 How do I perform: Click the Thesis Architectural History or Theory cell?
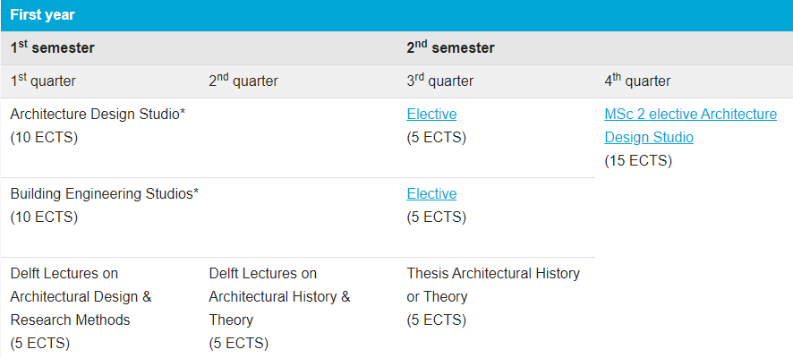pyautogui.click(x=493, y=285)
